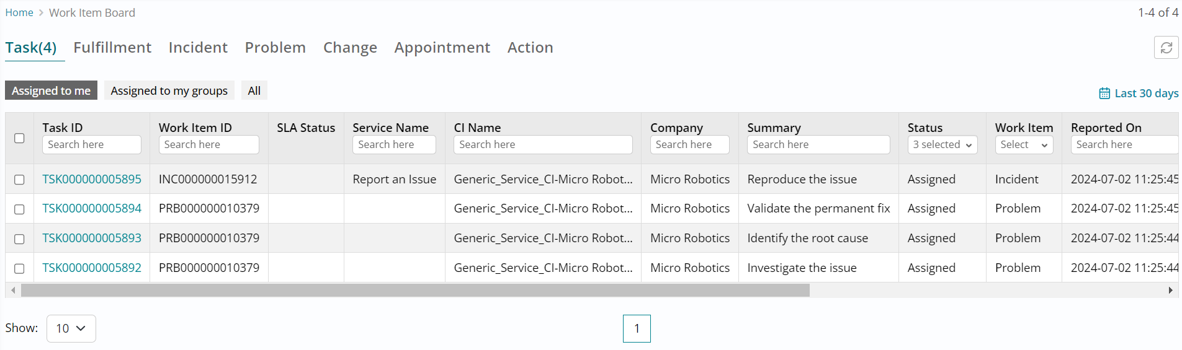Tick the checkbox for TSK000000005892
This screenshot has height=350, width=1182.
tap(19, 268)
